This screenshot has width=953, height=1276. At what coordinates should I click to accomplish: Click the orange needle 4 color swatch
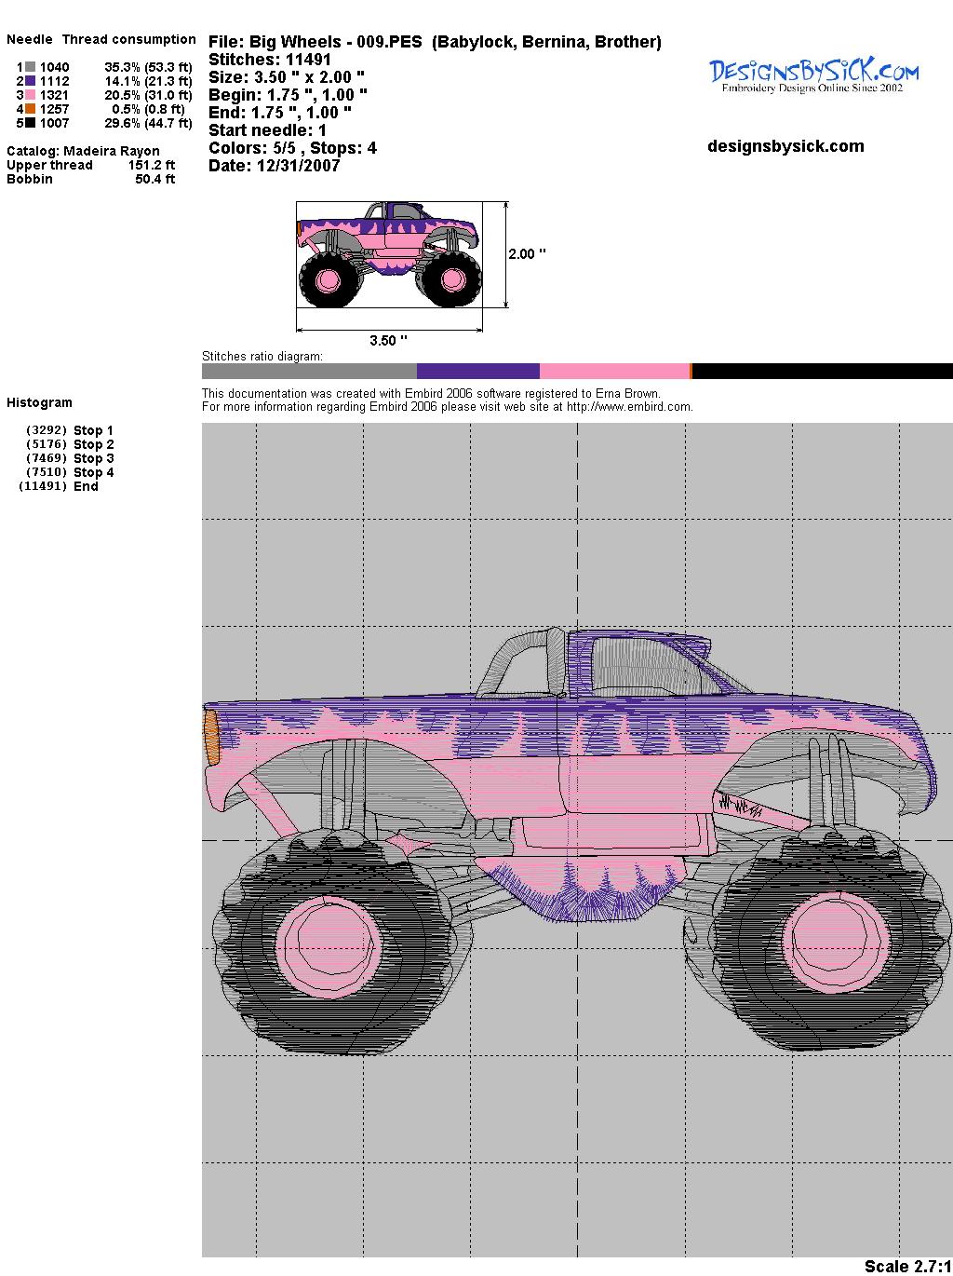click(x=31, y=109)
